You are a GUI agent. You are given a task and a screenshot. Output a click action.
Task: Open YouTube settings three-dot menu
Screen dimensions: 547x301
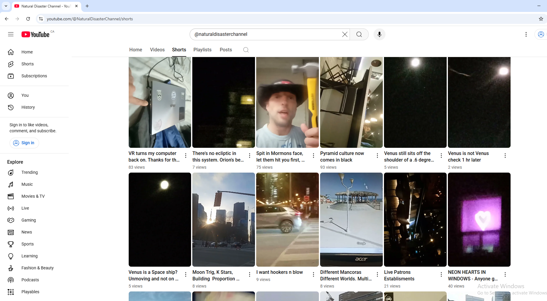[x=526, y=34]
